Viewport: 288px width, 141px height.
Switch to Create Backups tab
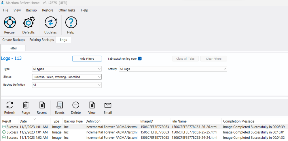[x=14, y=40]
